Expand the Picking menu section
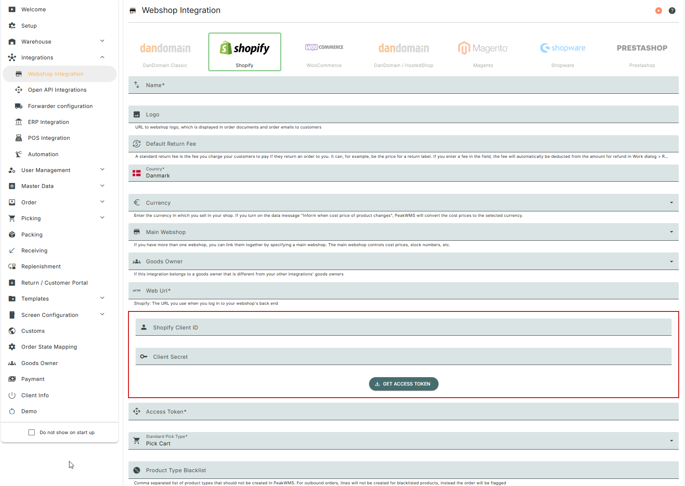Screen dimensions: 685x486 point(102,218)
